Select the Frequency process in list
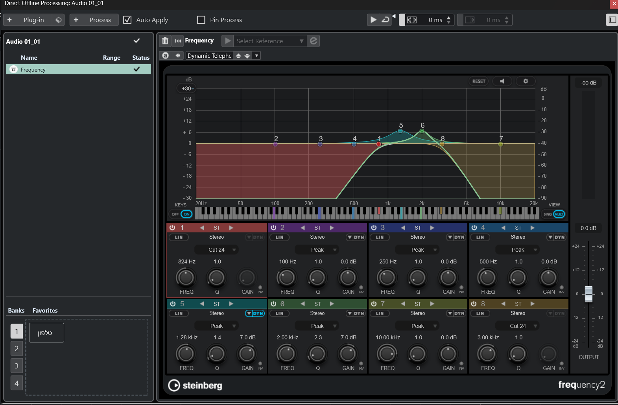618x405 pixels. click(x=79, y=70)
